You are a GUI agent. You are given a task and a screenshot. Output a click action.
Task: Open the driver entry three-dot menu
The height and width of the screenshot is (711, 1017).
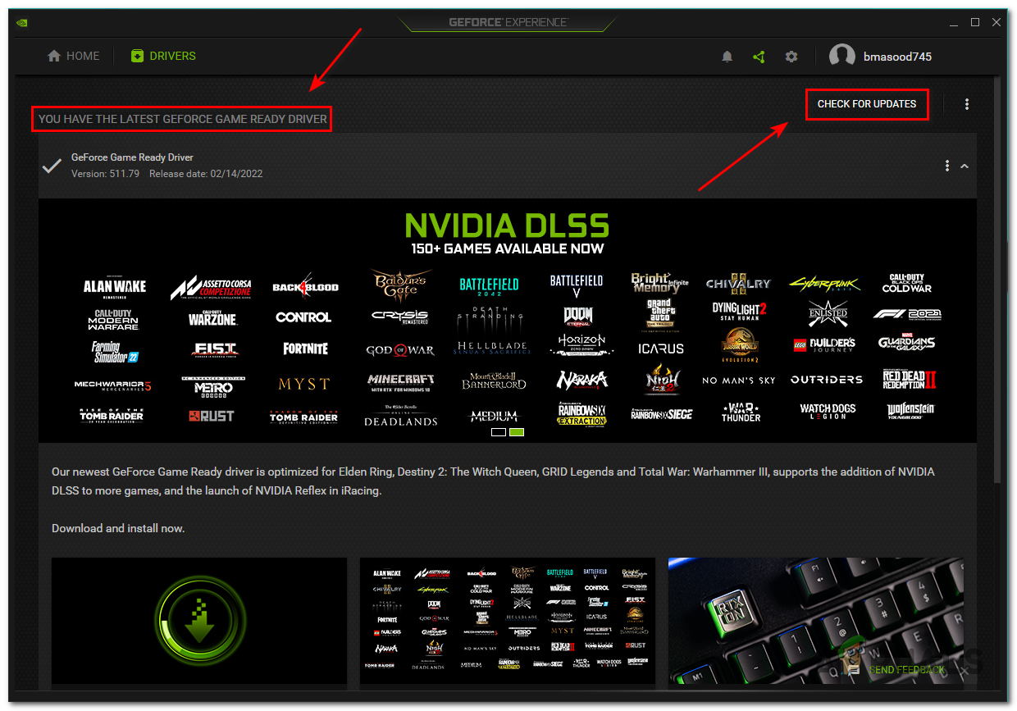(947, 166)
